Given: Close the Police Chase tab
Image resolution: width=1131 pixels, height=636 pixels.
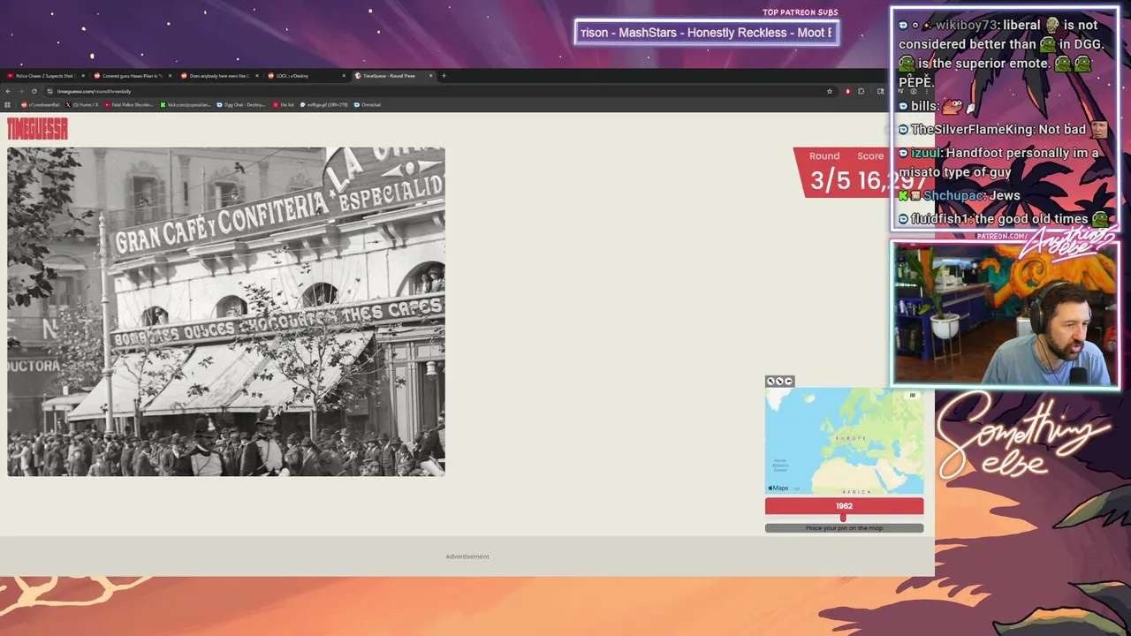Looking at the screenshot, I should (x=83, y=76).
